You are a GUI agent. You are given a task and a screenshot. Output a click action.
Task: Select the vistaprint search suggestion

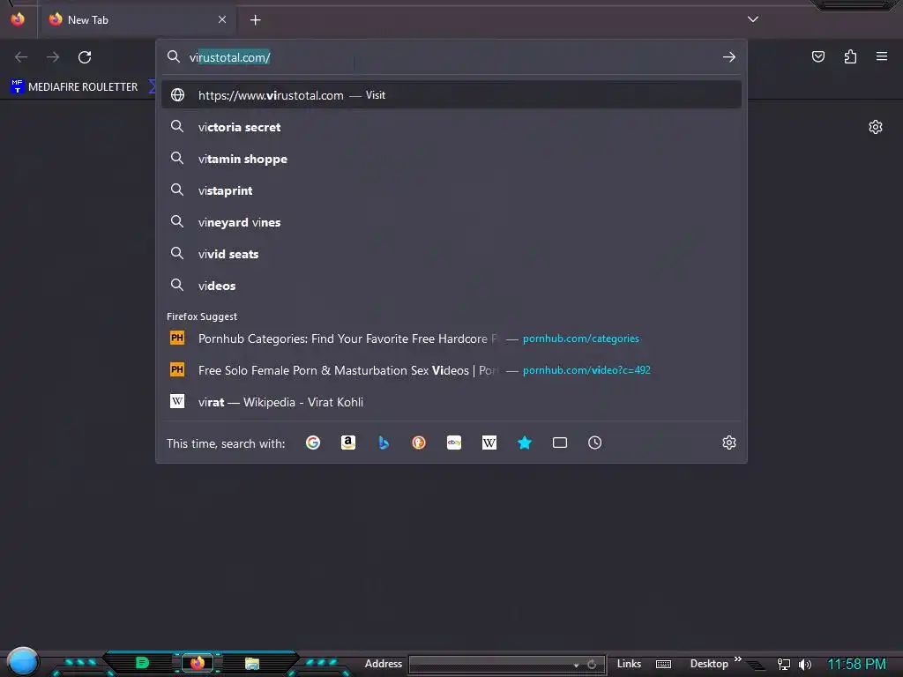pos(451,190)
